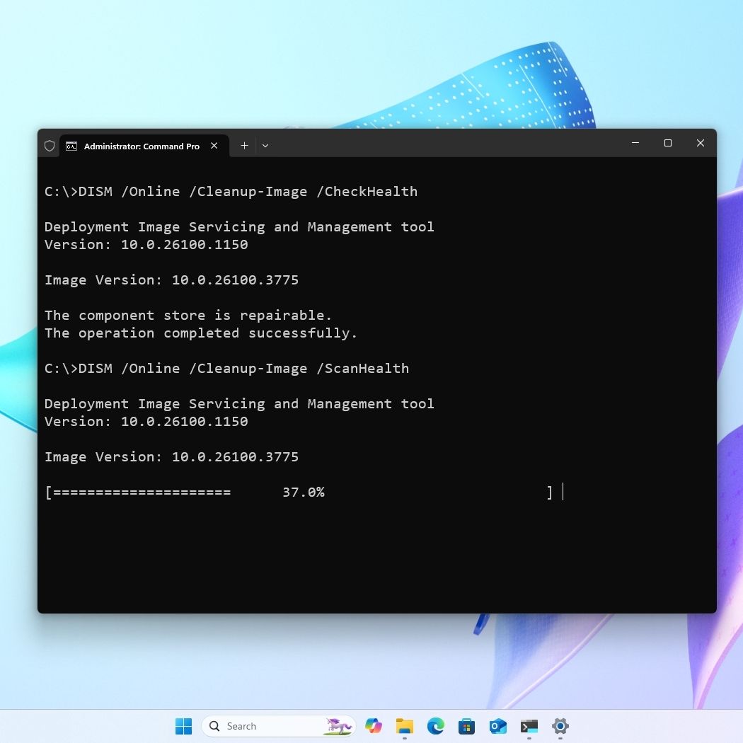Open Copilot from the taskbar

374,726
